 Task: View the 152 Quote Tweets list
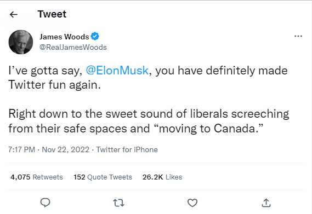tap(103, 177)
